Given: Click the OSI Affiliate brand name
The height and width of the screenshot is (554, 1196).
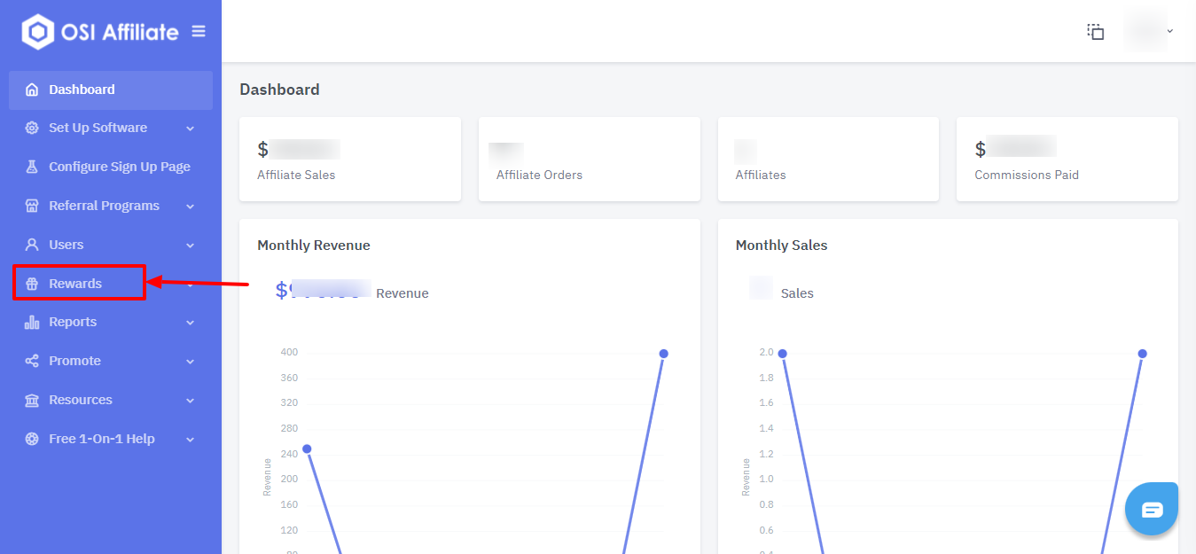Looking at the screenshot, I should (x=120, y=32).
